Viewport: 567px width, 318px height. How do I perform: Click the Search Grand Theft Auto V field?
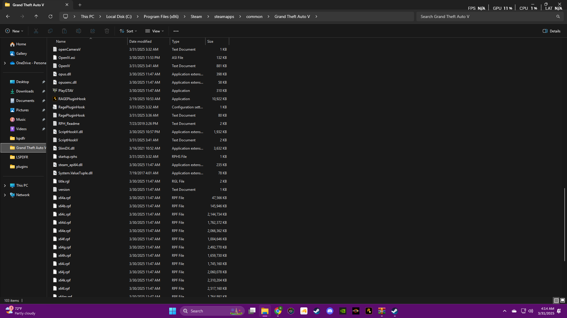coord(487,16)
